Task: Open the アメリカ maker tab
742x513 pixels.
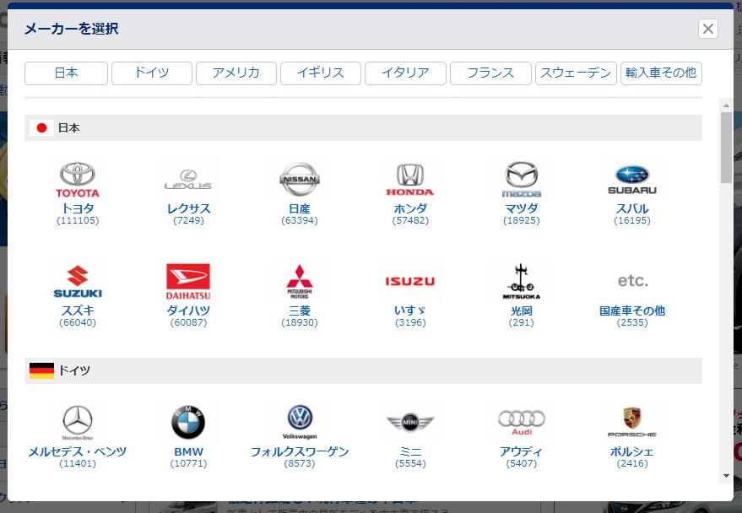Action: pyautogui.click(x=236, y=73)
